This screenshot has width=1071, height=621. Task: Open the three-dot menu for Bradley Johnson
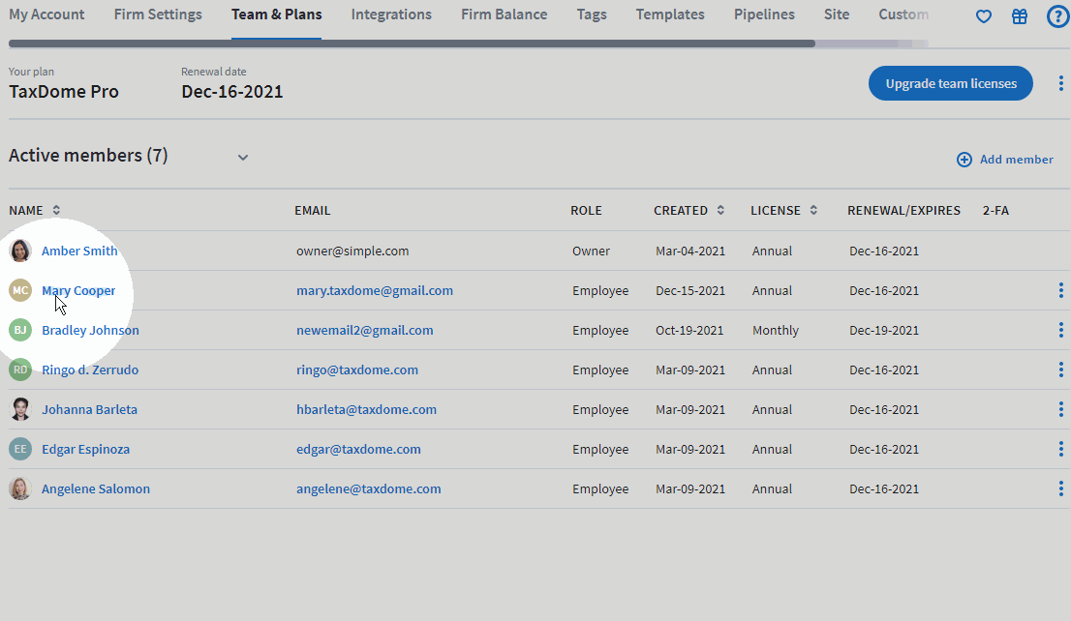coord(1060,329)
